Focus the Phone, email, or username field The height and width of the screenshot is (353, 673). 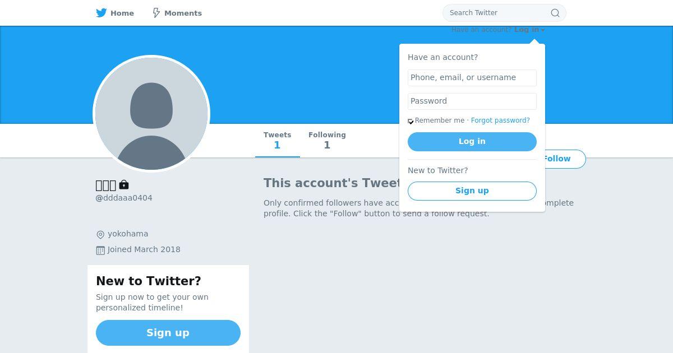[472, 78]
